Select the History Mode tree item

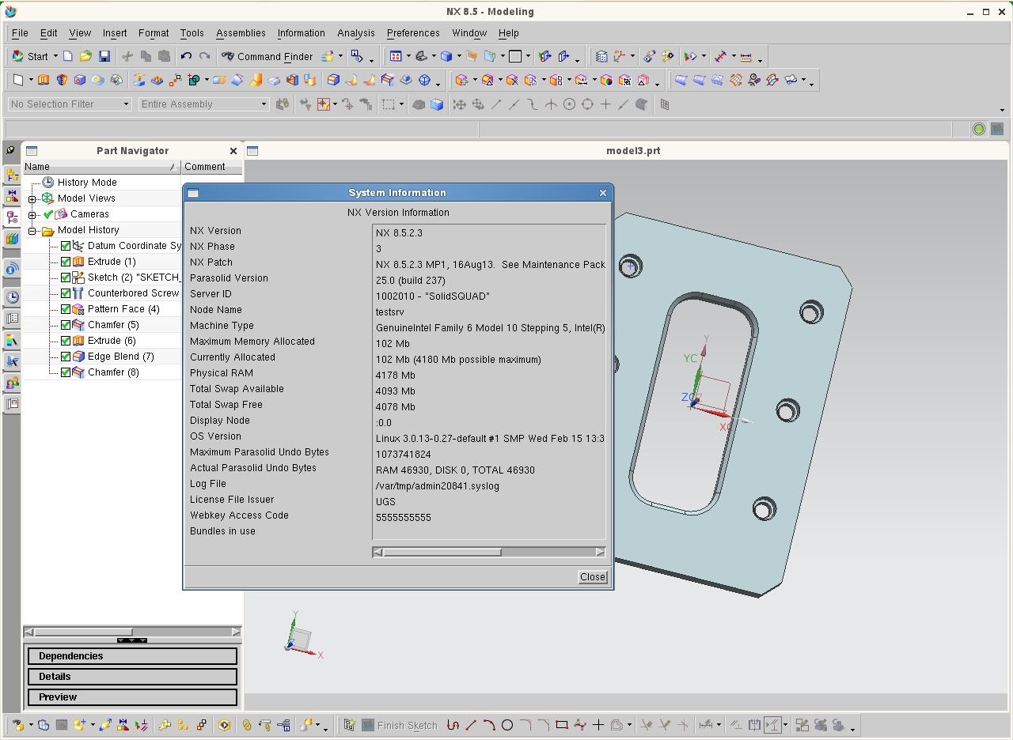[x=87, y=183]
